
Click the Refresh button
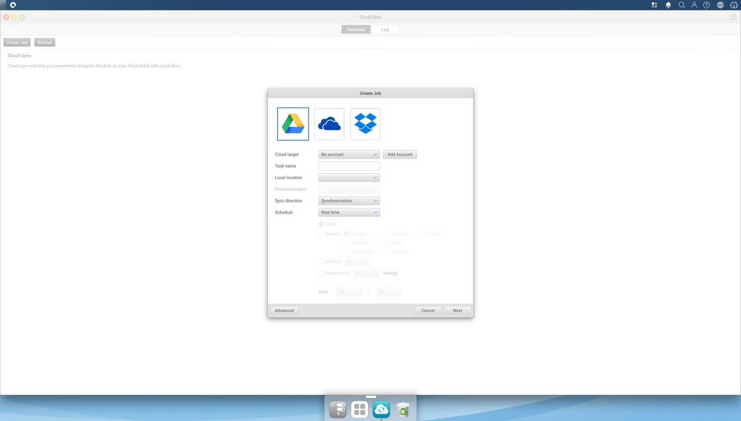[45, 42]
